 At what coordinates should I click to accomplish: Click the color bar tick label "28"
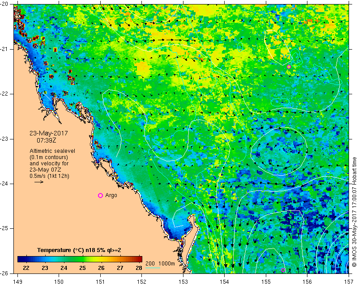point(139,268)
